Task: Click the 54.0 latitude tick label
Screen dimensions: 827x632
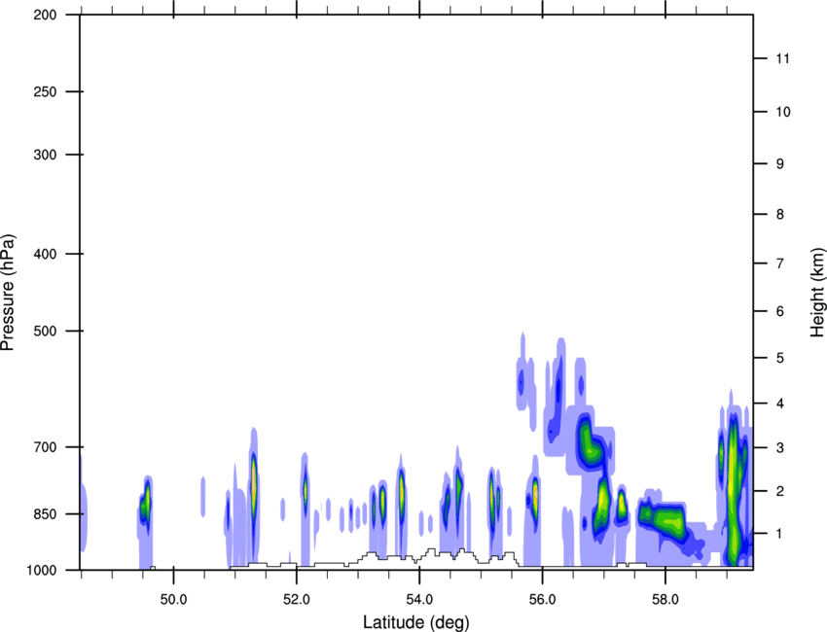Action: (x=419, y=600)
